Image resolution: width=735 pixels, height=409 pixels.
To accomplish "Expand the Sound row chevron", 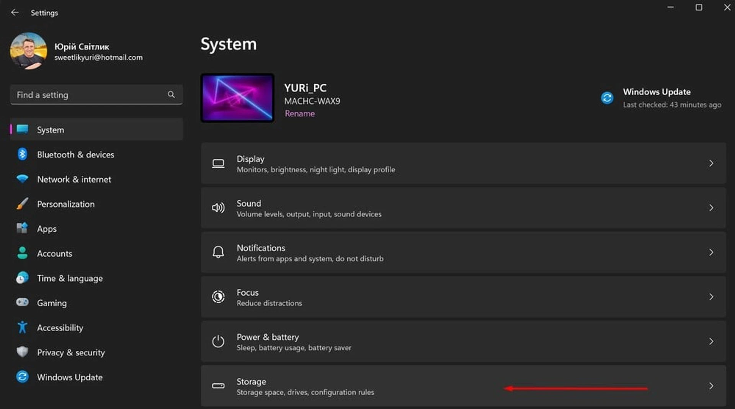I will (711, 208).
